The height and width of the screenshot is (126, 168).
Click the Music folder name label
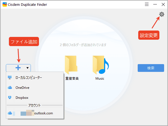click(100, 79)
